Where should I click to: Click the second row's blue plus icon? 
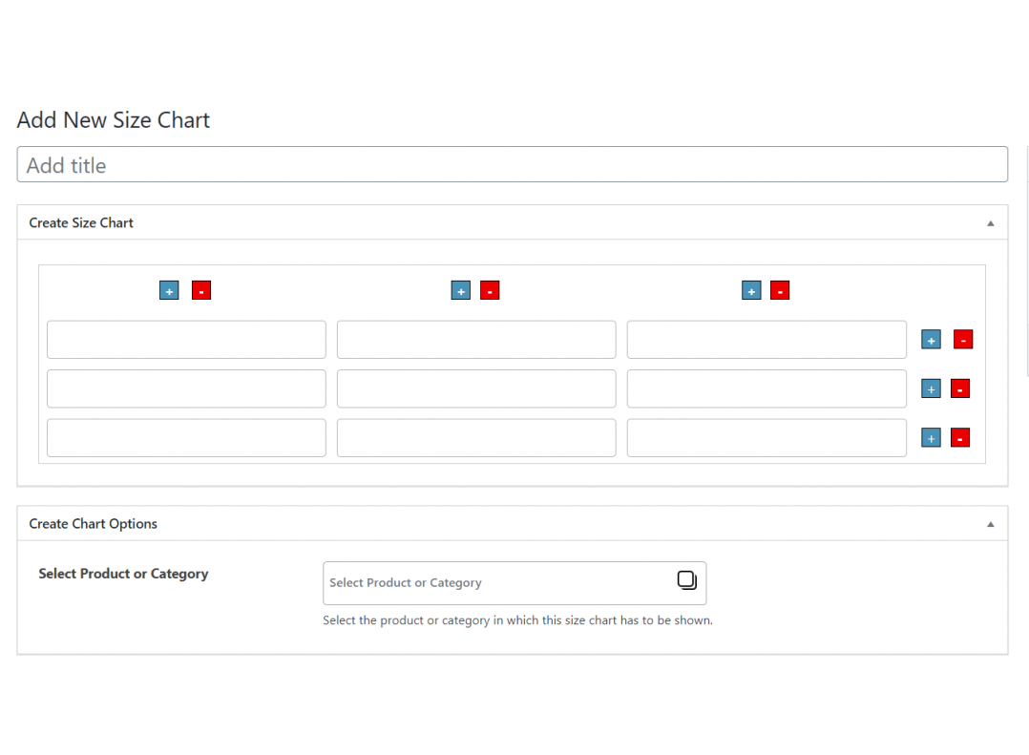(931, 388)
